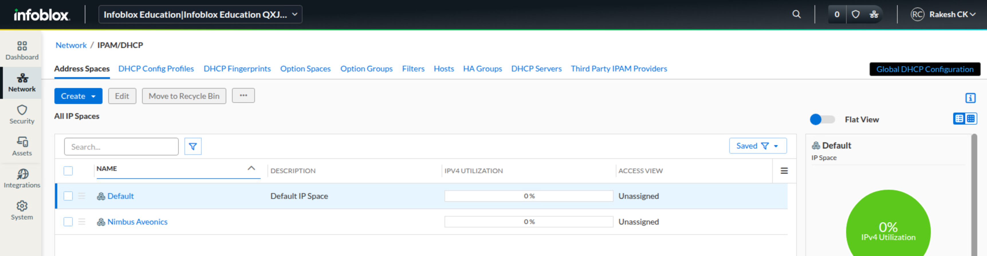Switch to DHCP Config Profiles tab

pyautogui.click(x=156, y=69)
